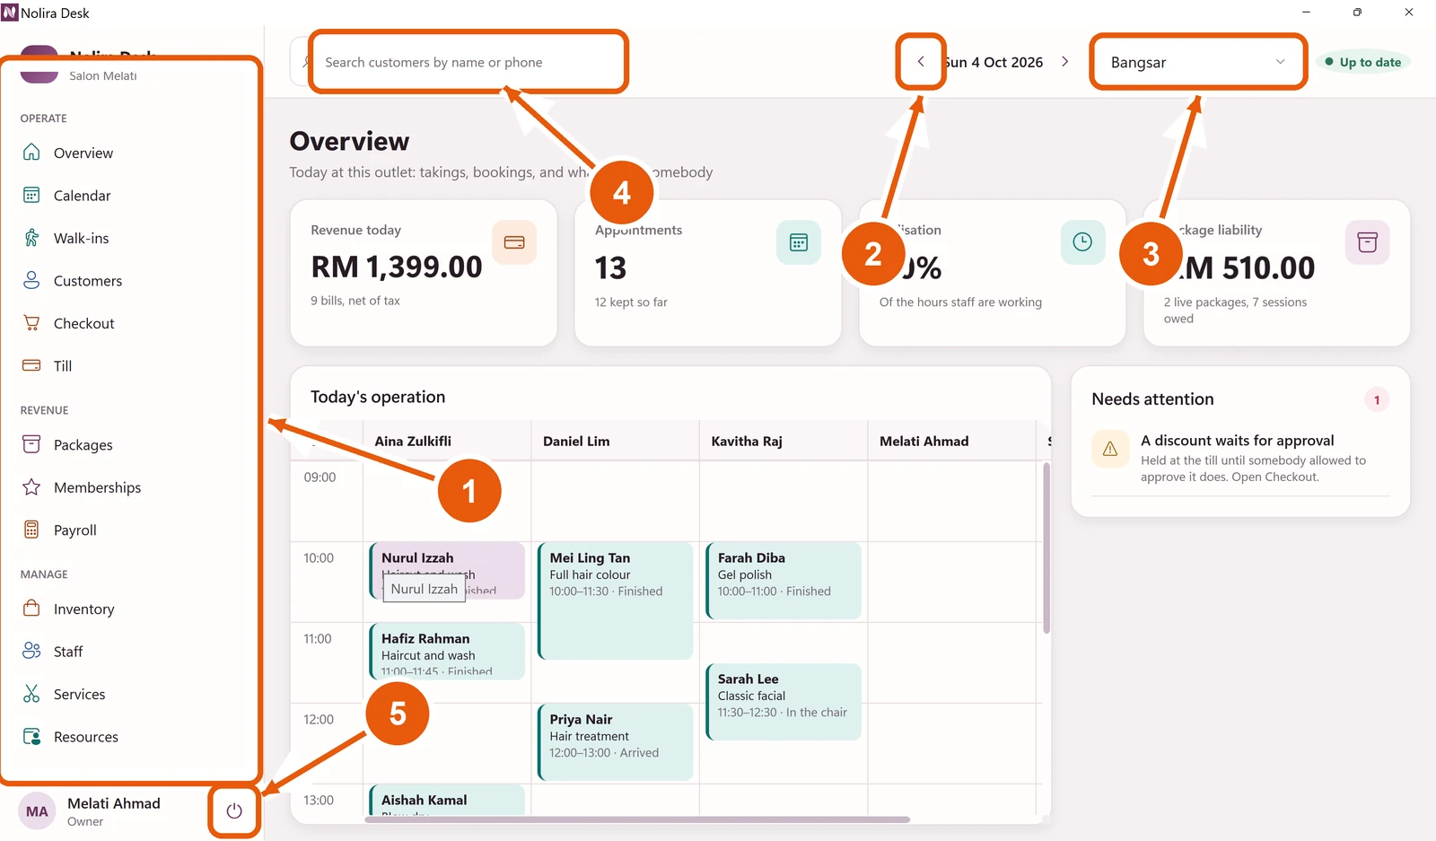The height and width of the screenshot is (841, 1436).
Task: Click the Services scissors icon
Action: (x=31, y=694)
